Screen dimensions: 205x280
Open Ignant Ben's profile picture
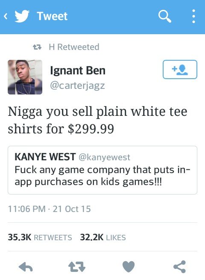pos(25,77)
